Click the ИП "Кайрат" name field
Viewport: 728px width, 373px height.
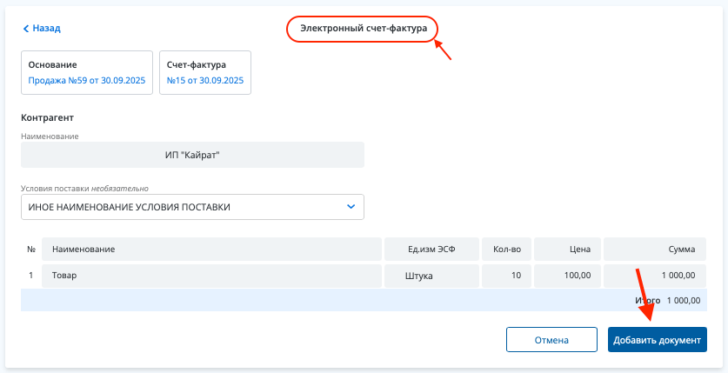(x=192, y=155)
